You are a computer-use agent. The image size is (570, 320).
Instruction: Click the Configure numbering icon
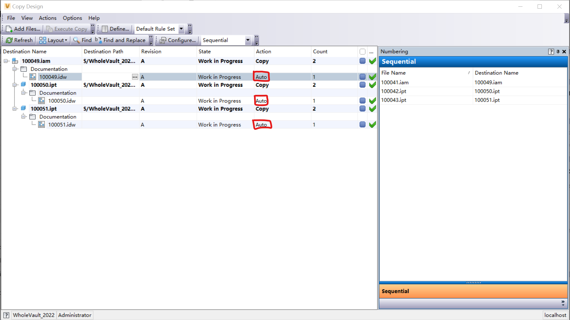click(163, 40)
